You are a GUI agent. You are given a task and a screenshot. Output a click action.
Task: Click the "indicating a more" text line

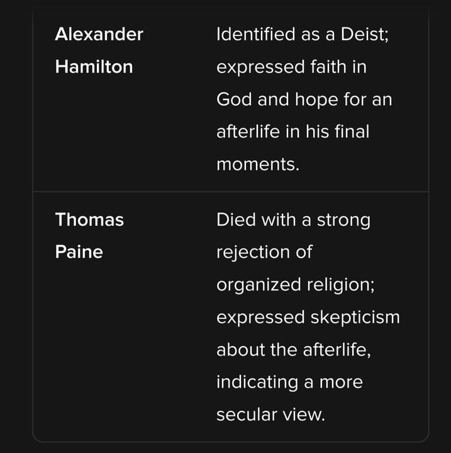[289, 383]
